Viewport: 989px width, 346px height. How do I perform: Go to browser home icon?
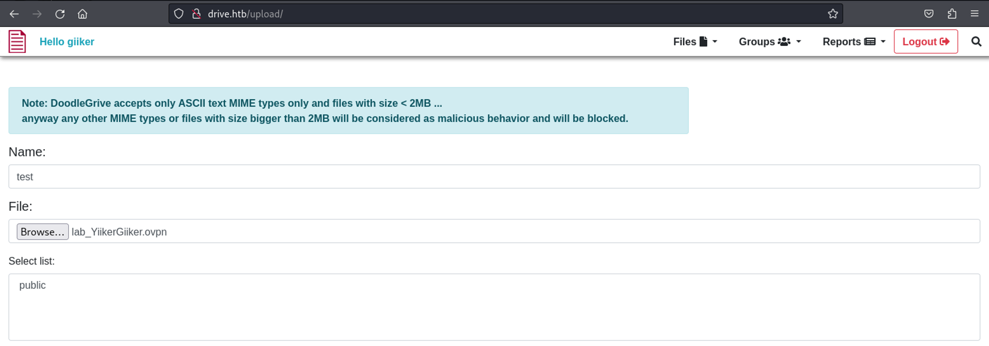tap(83, 14)
